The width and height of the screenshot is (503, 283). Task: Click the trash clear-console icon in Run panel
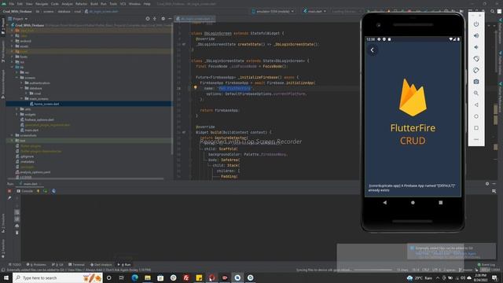17,233
